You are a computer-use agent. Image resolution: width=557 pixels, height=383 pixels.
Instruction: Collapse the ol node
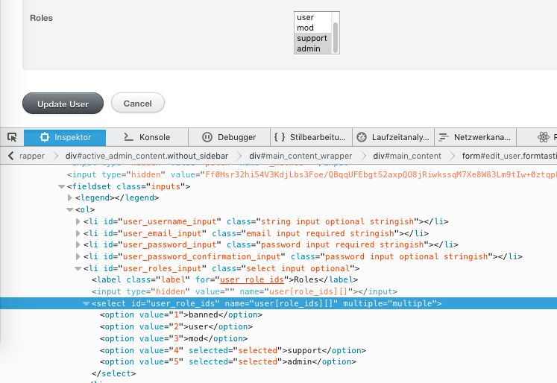[x=70, y=209]
